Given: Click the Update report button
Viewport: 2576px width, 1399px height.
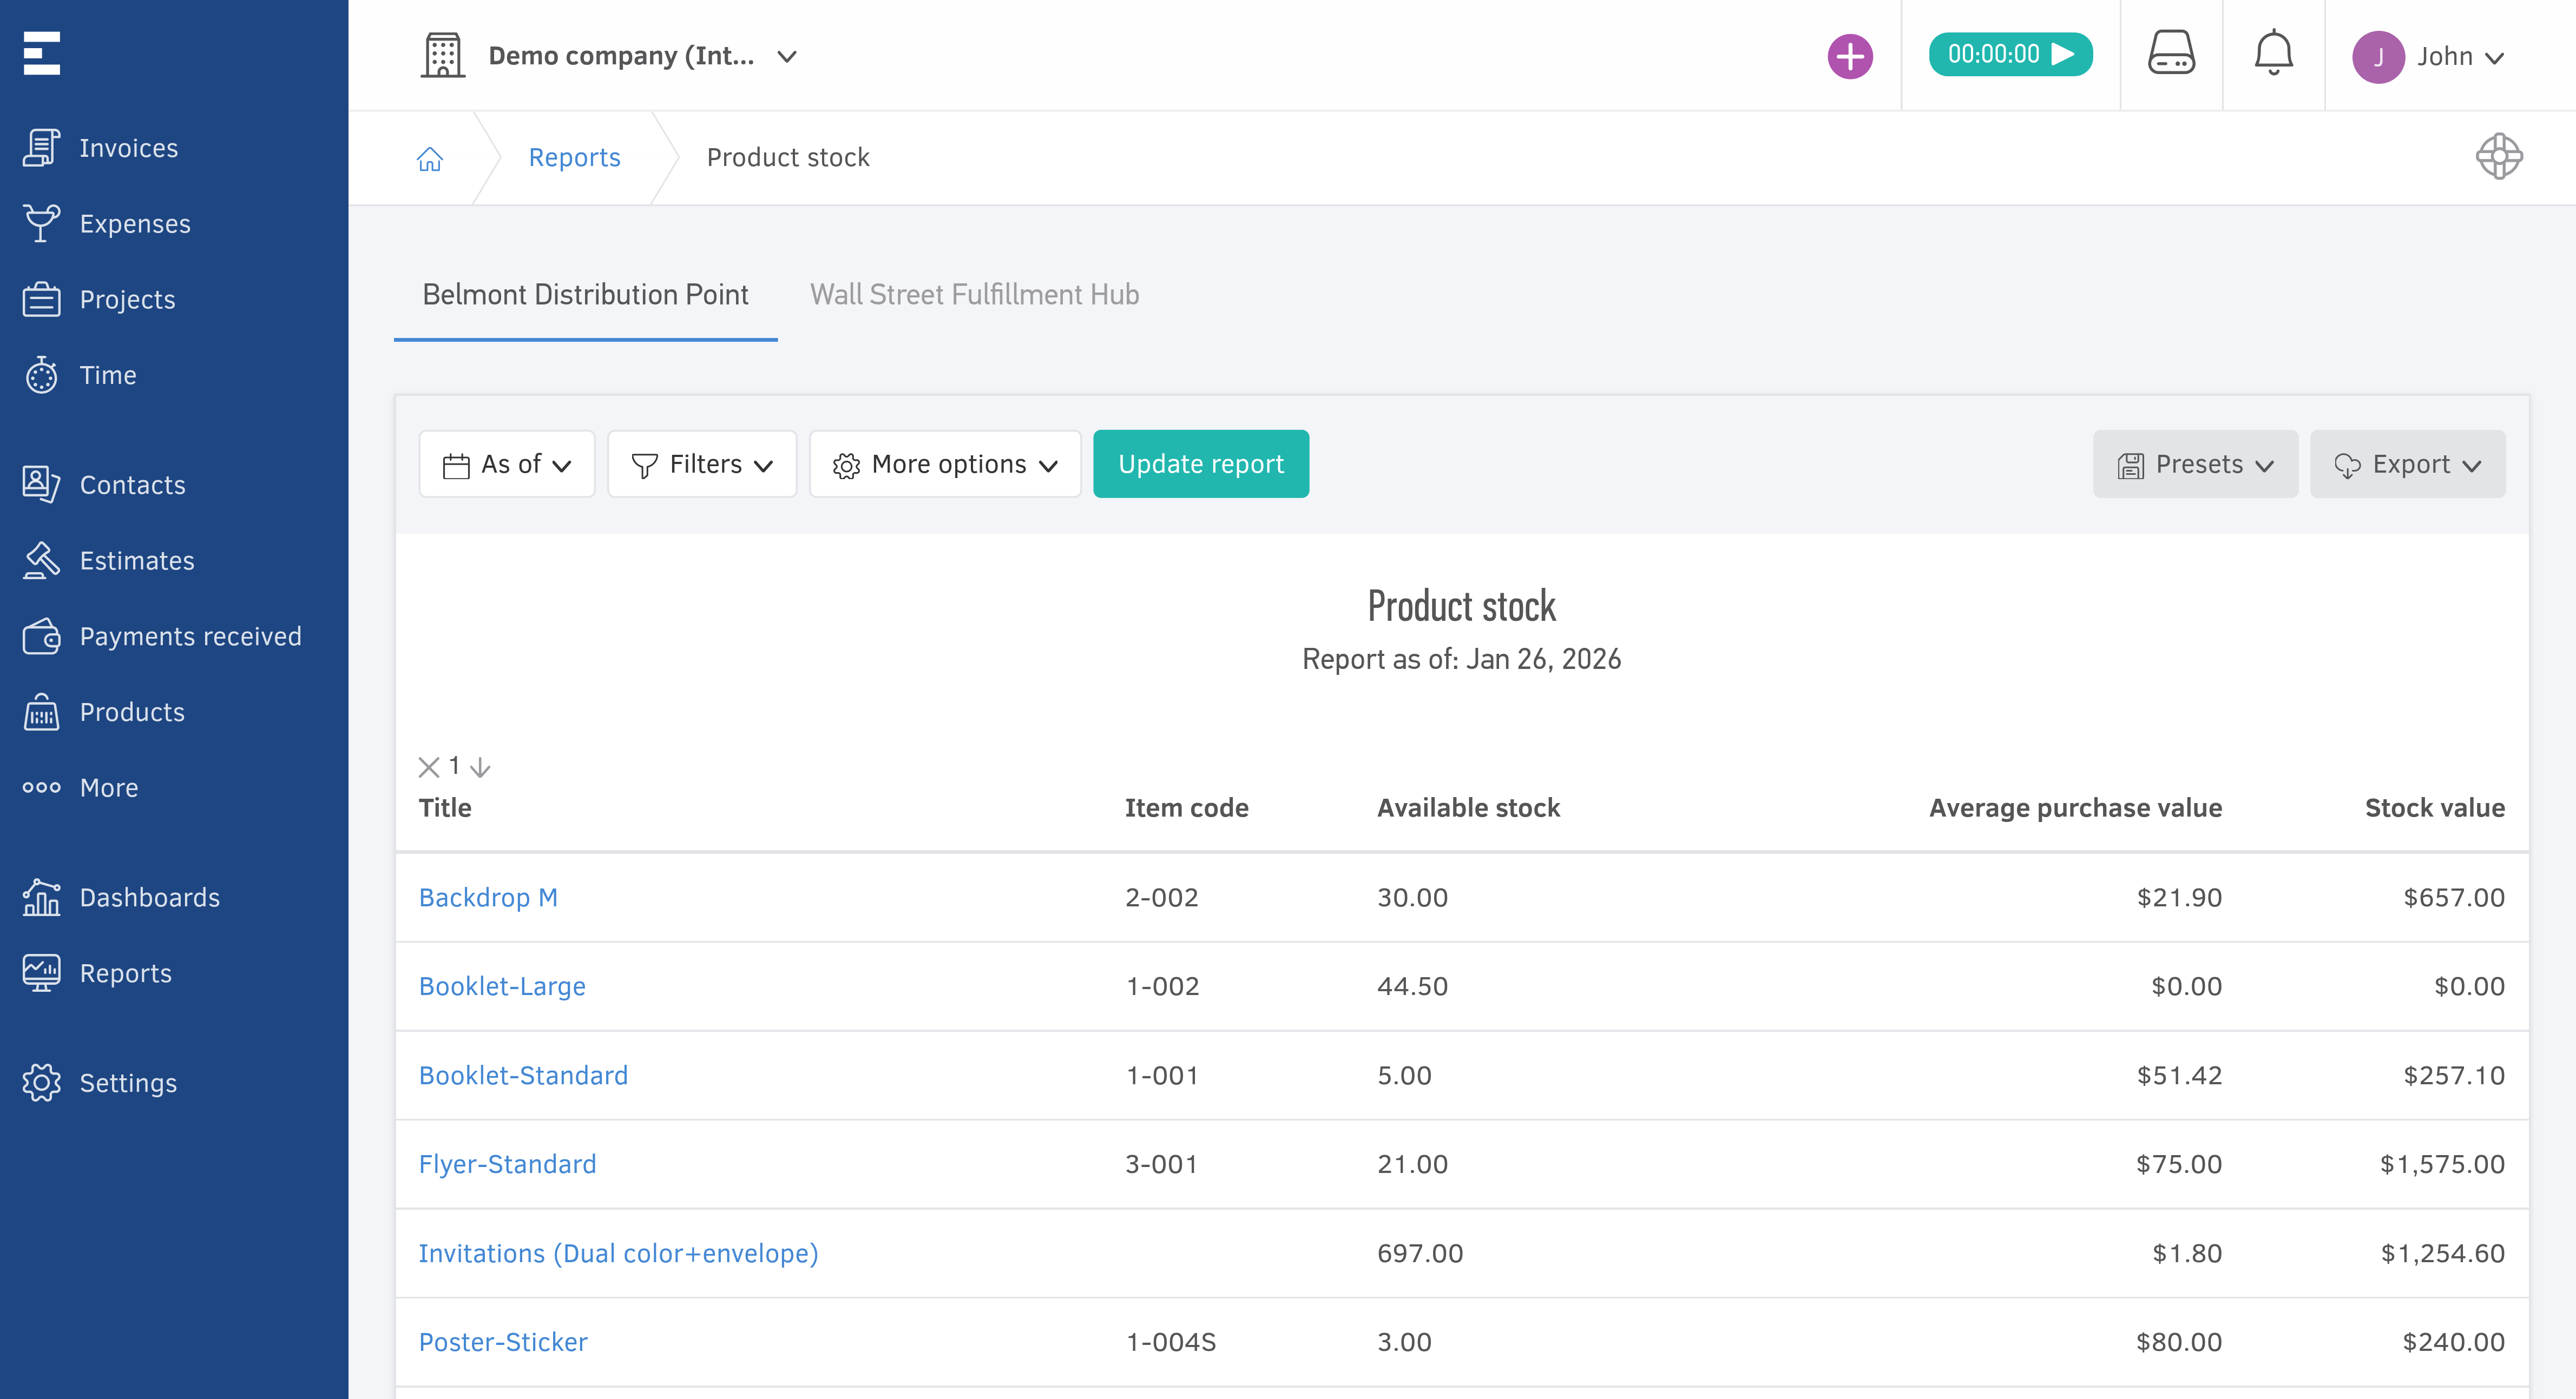Looking at the screenshot, I should pyautogui.click(x=1200, y=463).
